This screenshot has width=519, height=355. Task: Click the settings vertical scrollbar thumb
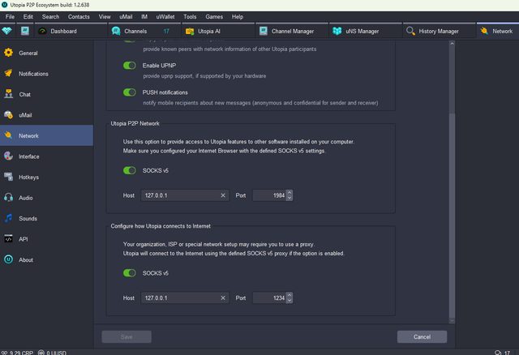click(x=453, y=215)
